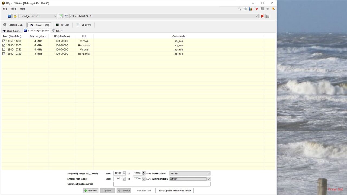Click the channel list icon in the toolbar
The image size is (347, 195).
[262, 9]
